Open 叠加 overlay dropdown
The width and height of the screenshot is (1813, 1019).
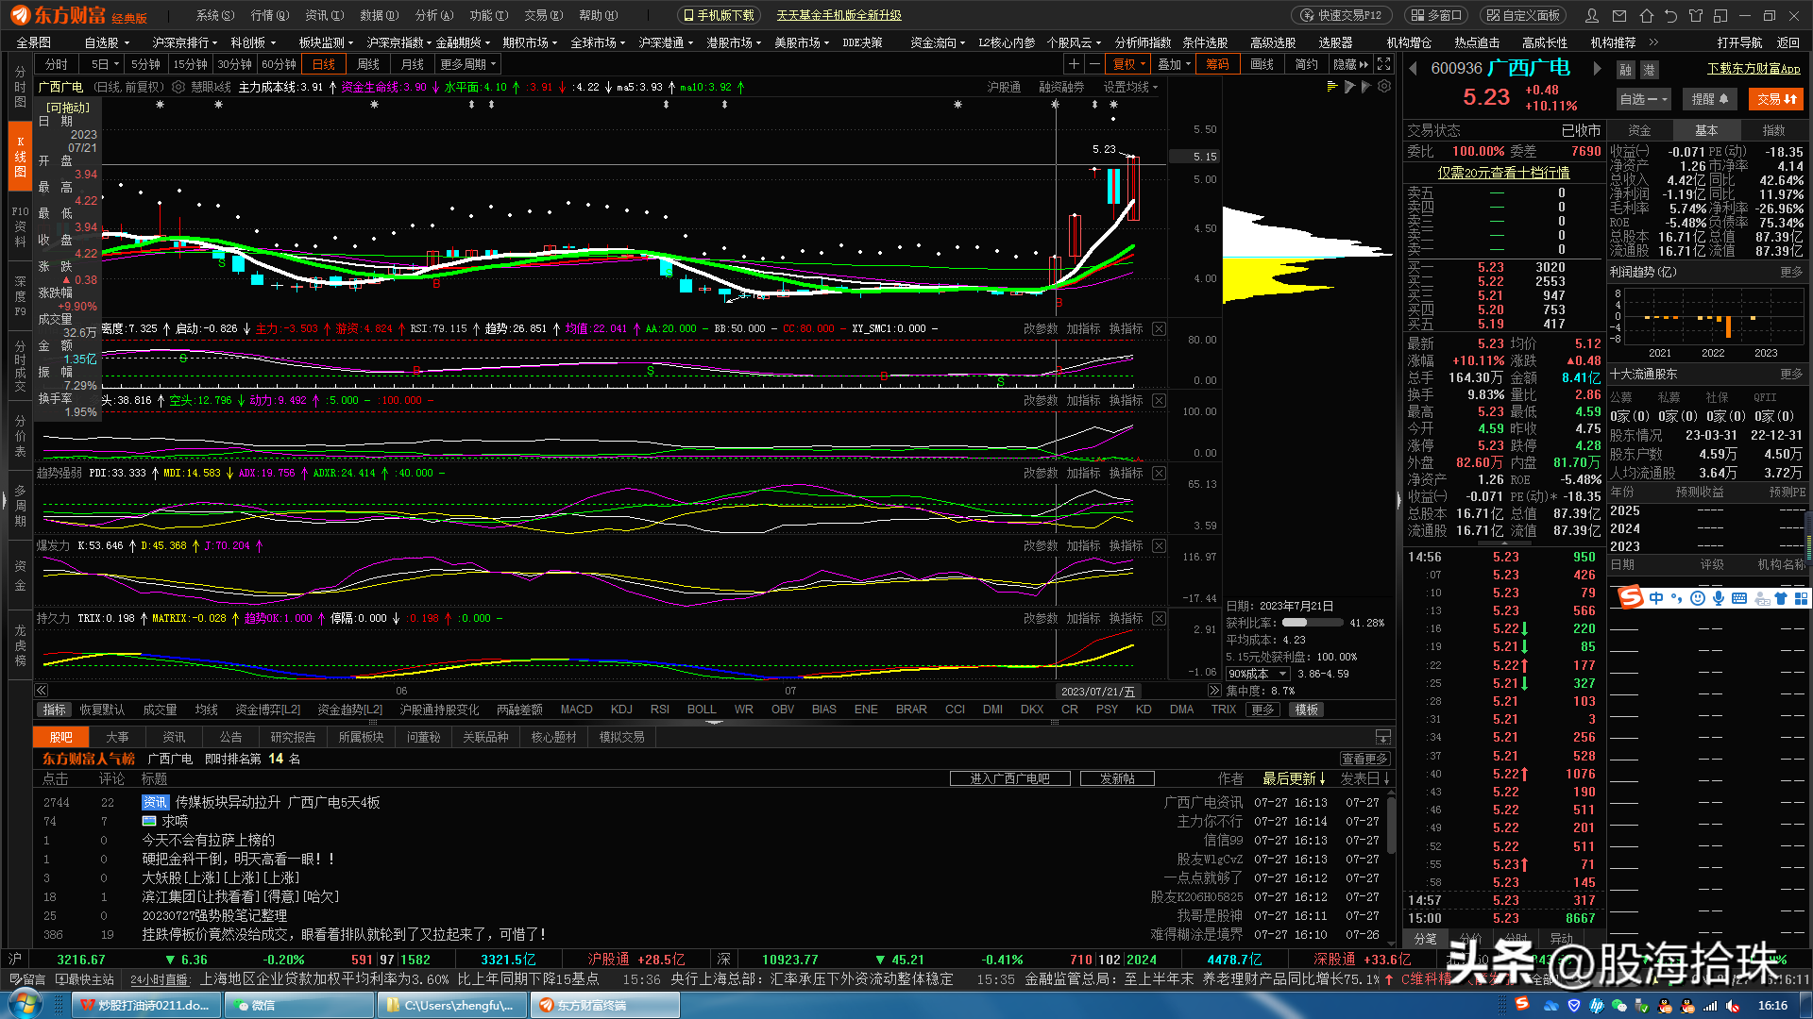(1173, 64)
